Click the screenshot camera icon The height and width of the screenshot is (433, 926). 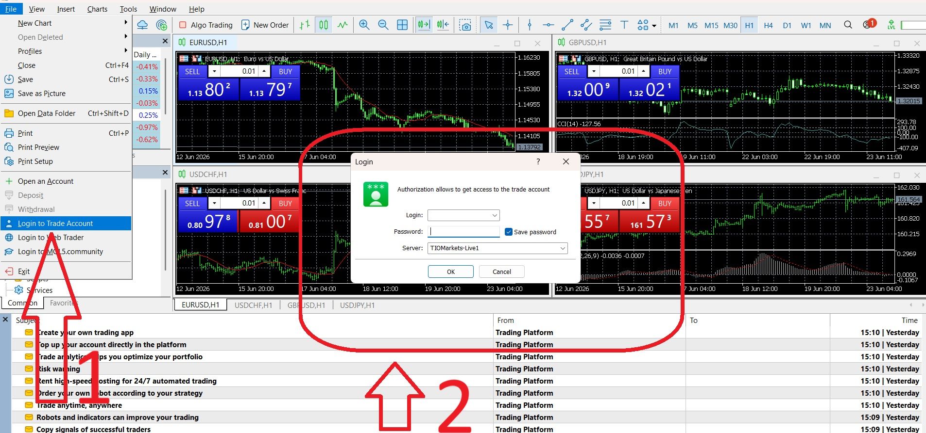click(x=465, y=25)
